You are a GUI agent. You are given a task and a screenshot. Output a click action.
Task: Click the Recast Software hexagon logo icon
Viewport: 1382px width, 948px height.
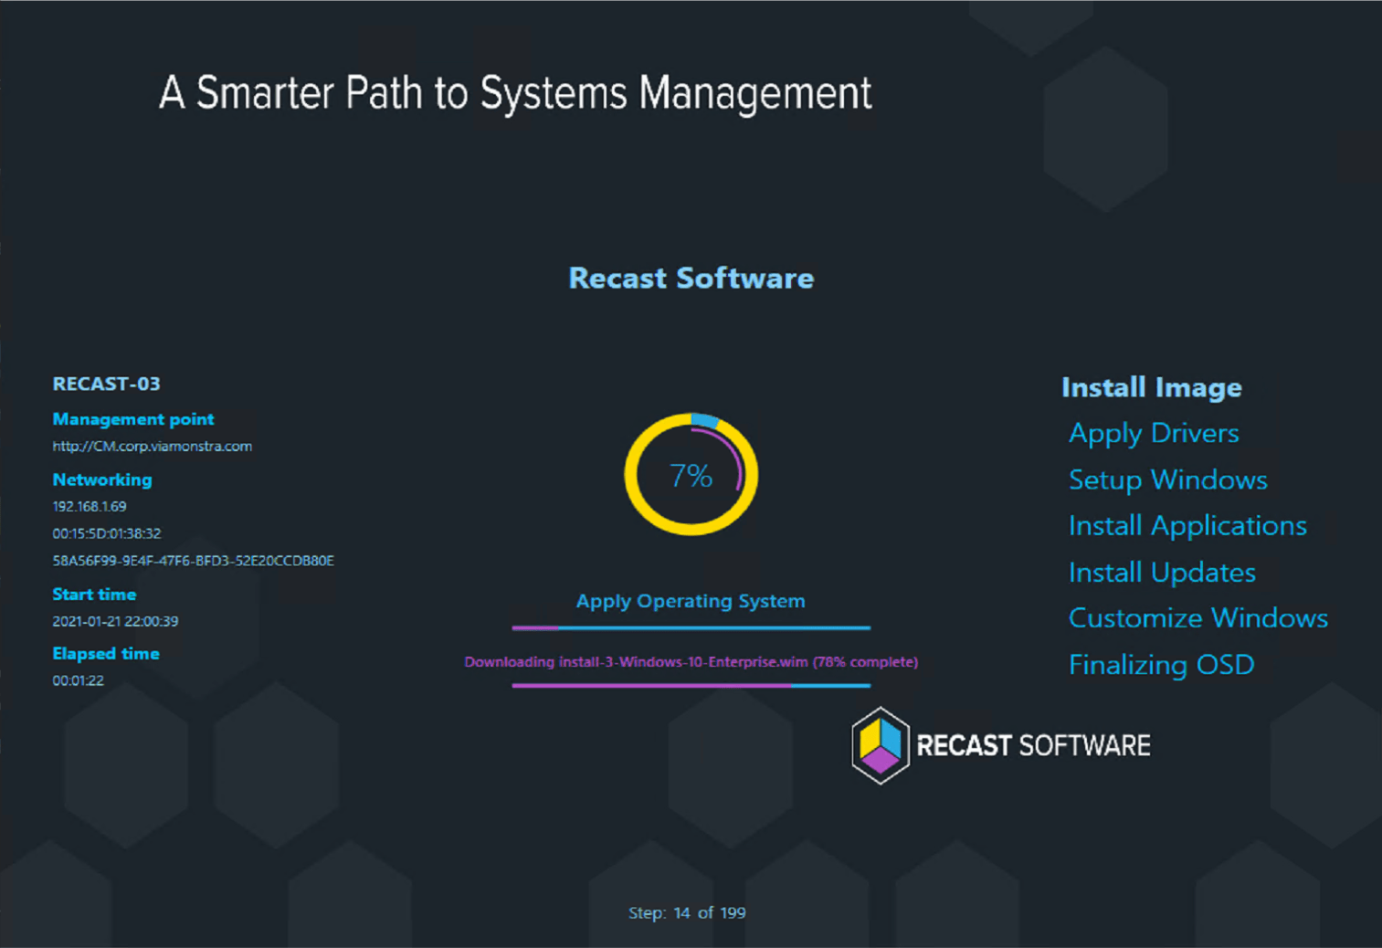[x=880, y=745]
